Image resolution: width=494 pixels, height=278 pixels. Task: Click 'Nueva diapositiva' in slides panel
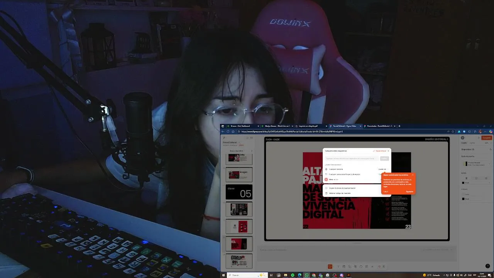coord(237,151)
